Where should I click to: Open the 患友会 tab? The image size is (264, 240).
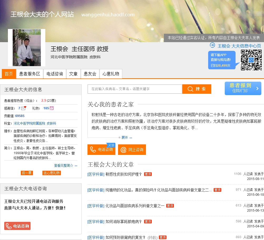click(90, 74)
